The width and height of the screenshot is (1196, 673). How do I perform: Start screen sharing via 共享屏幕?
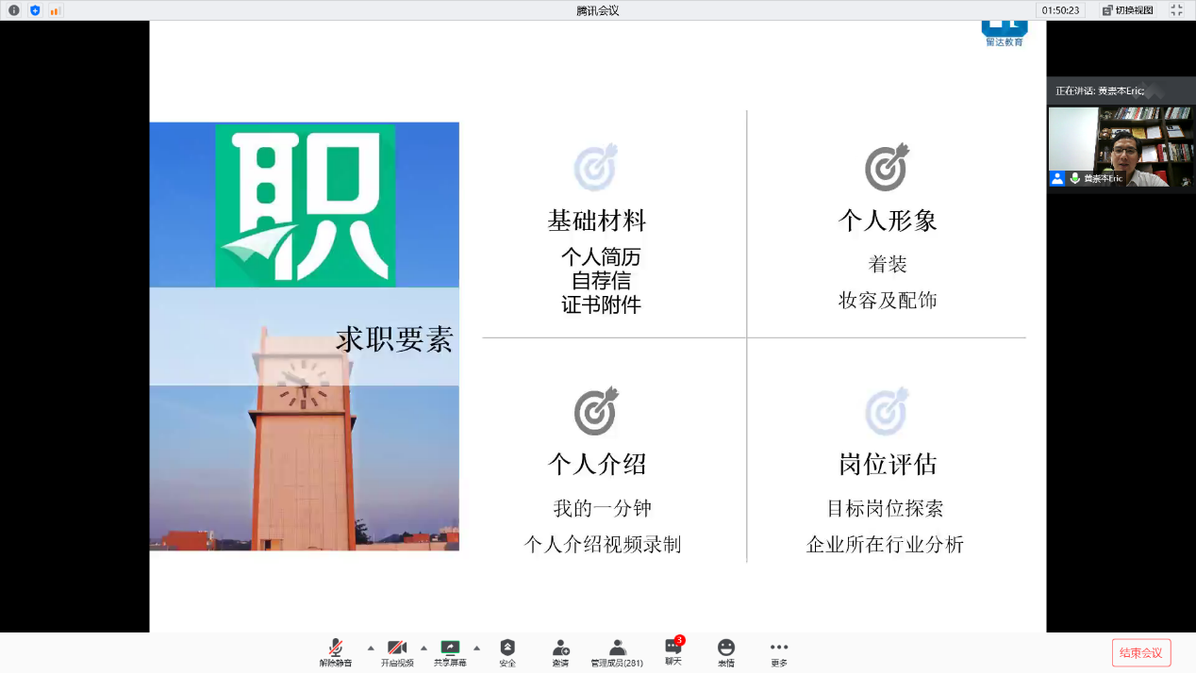click(x=450, y=652)
